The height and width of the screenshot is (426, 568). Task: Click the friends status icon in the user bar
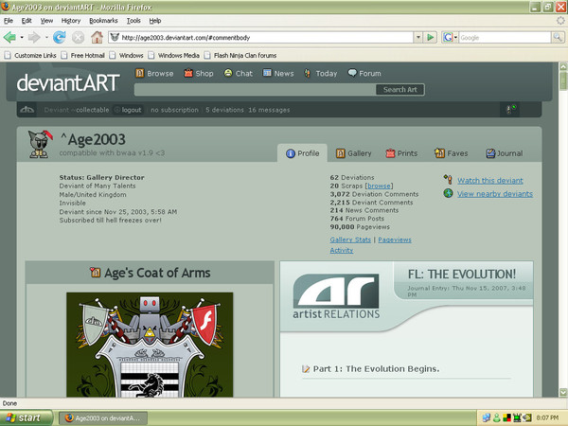[511, 109]
